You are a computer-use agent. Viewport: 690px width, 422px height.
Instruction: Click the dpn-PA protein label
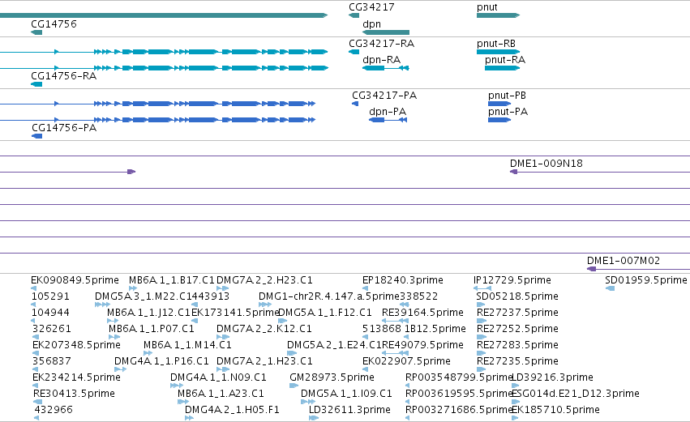(x=388, y=111)
